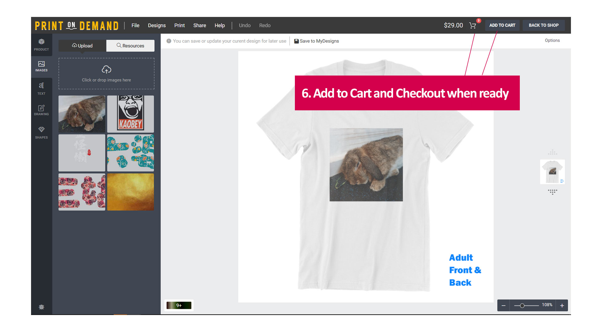Viewport: 602px width, 331px height.
Task: Select the IMAGES panel icon
Action: [41, 66]
